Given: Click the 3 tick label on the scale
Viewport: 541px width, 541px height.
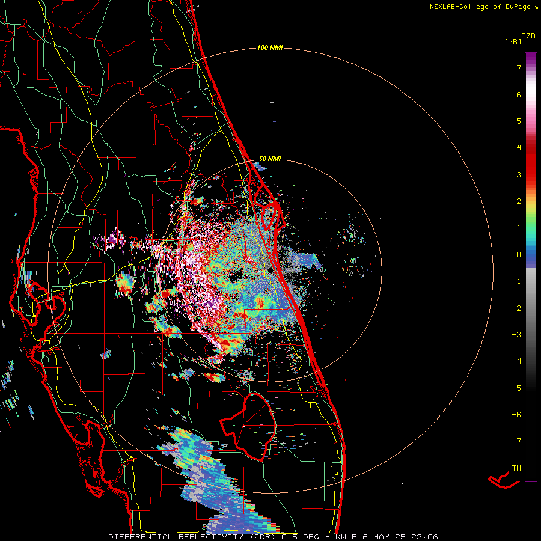Looking at the screenshot, I should [519, 174].
